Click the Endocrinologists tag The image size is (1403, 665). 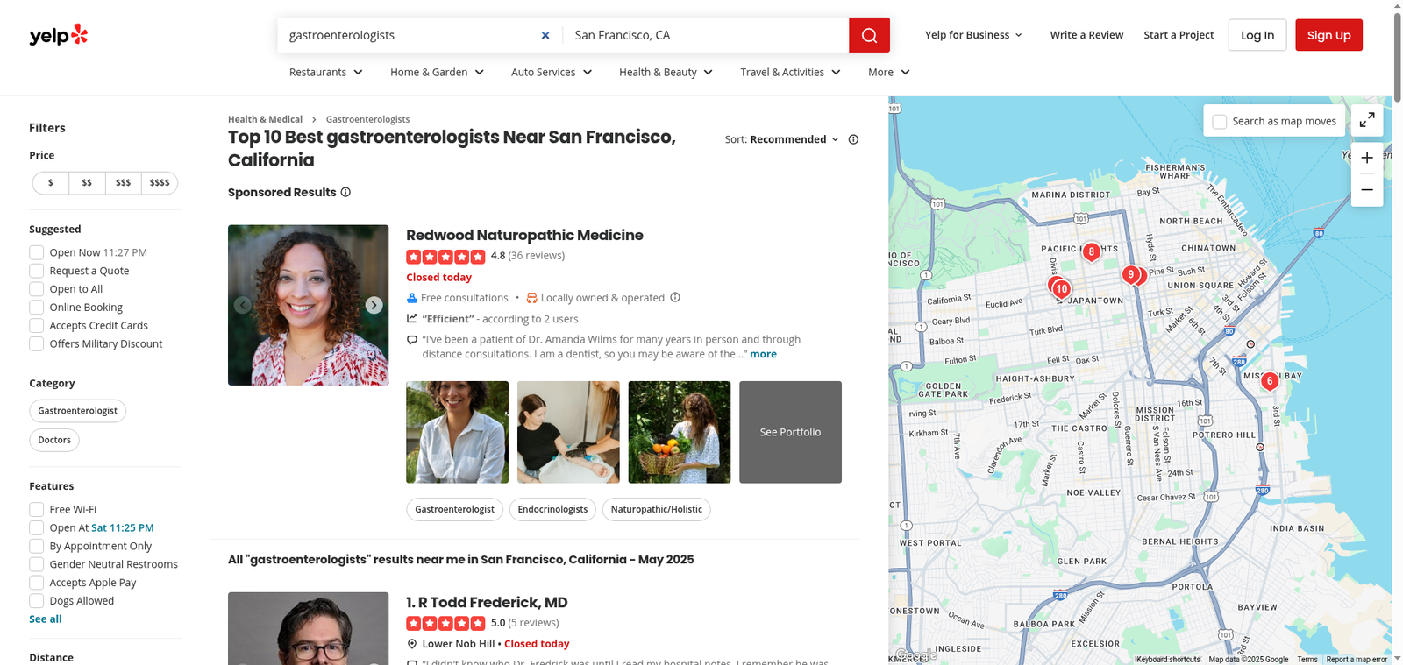[x=552, y=509]
